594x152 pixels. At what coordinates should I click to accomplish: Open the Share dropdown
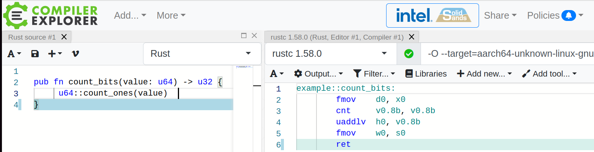(x=500, y=15)
